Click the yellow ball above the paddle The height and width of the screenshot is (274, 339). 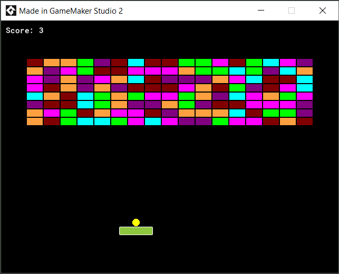(x=136, y=222)
